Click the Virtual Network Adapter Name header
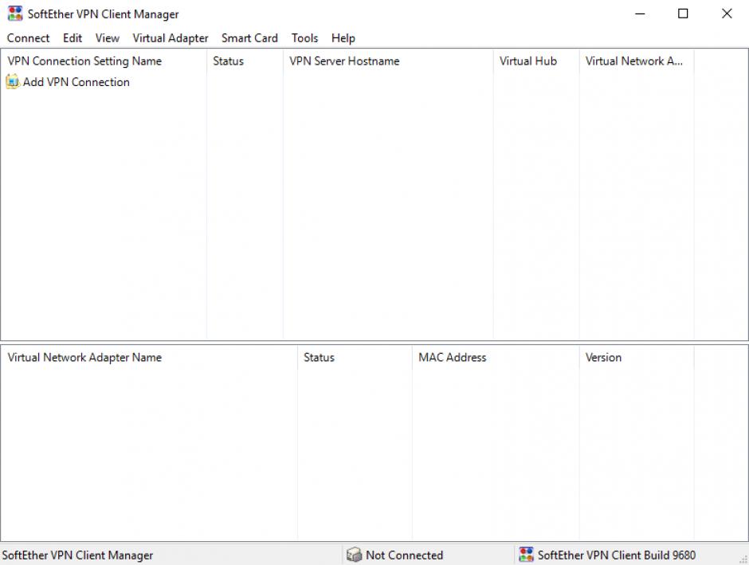The image size is (749, 565). point(84,358)
